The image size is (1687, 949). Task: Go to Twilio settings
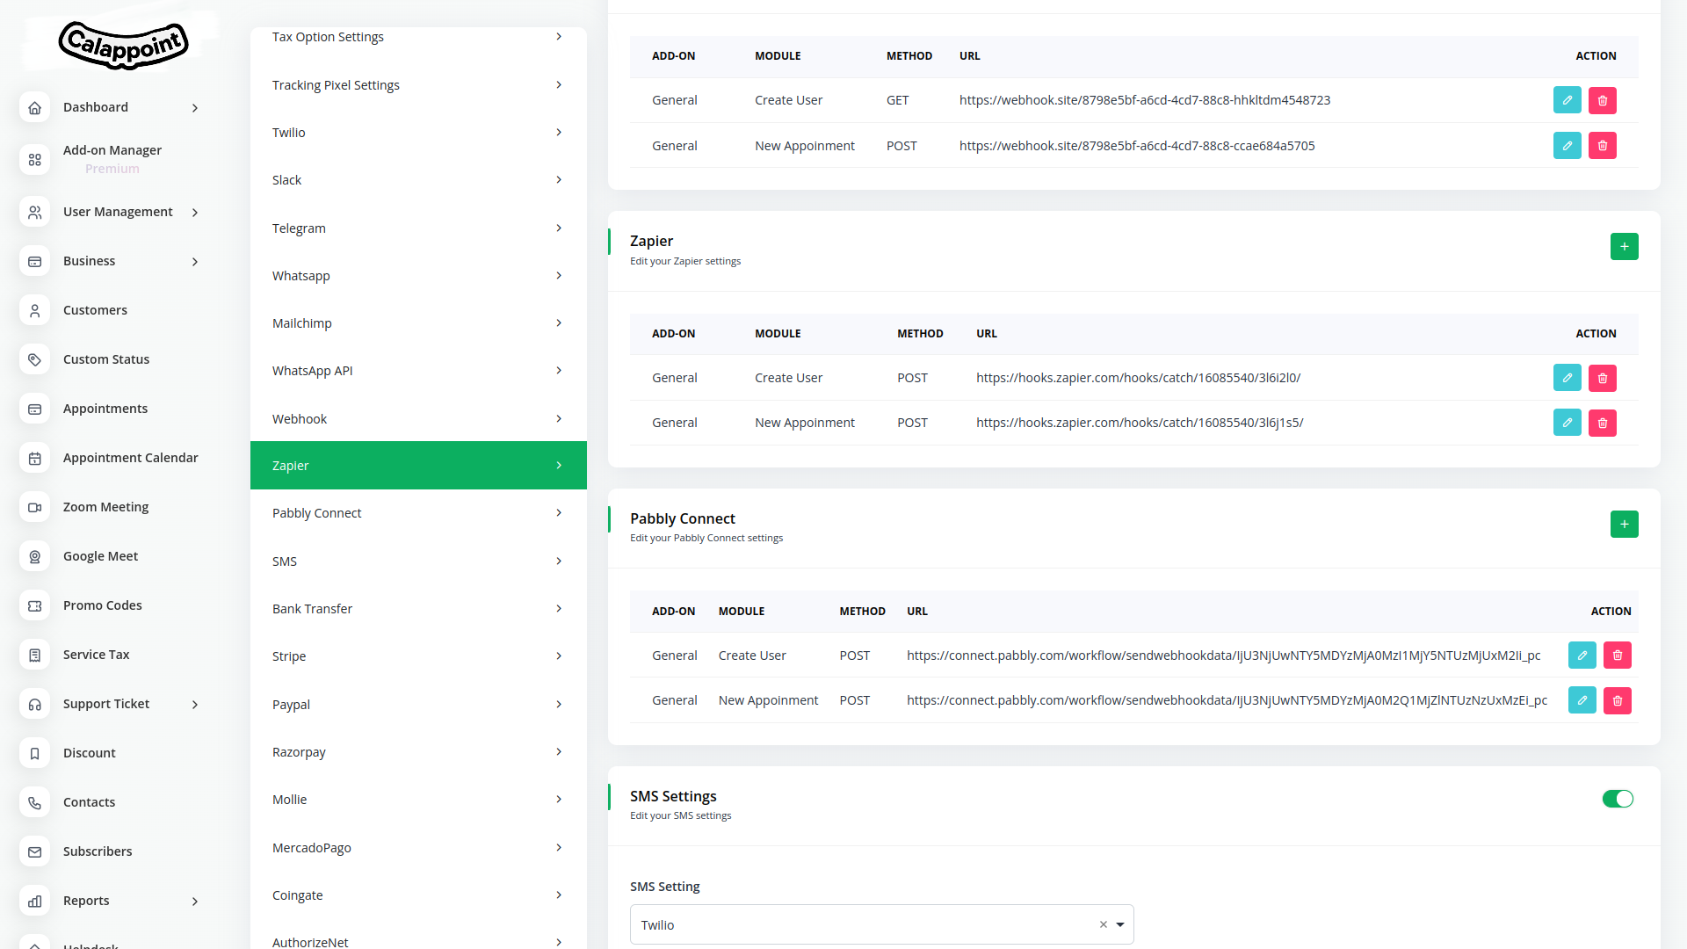pyautogui.click(x=418, y=133)
